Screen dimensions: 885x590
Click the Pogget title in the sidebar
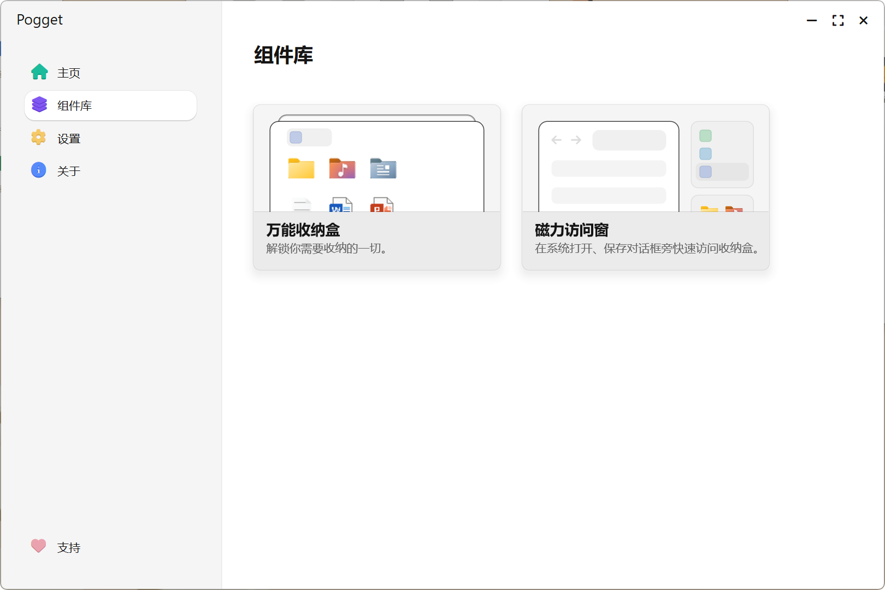coord(39,20)
